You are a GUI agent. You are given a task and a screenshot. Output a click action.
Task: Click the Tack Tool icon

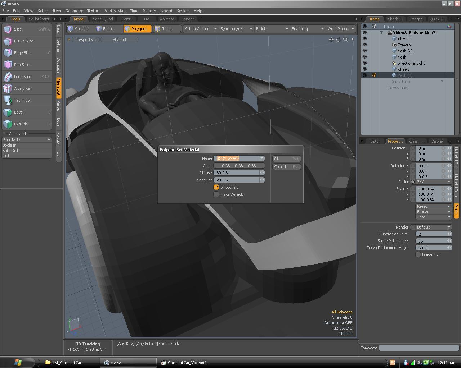[x=8, y=100]
